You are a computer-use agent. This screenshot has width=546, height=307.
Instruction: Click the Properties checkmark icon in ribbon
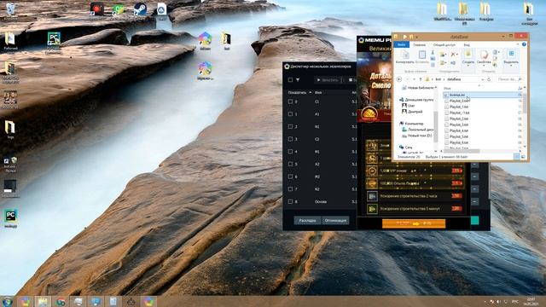click(484, 55)
